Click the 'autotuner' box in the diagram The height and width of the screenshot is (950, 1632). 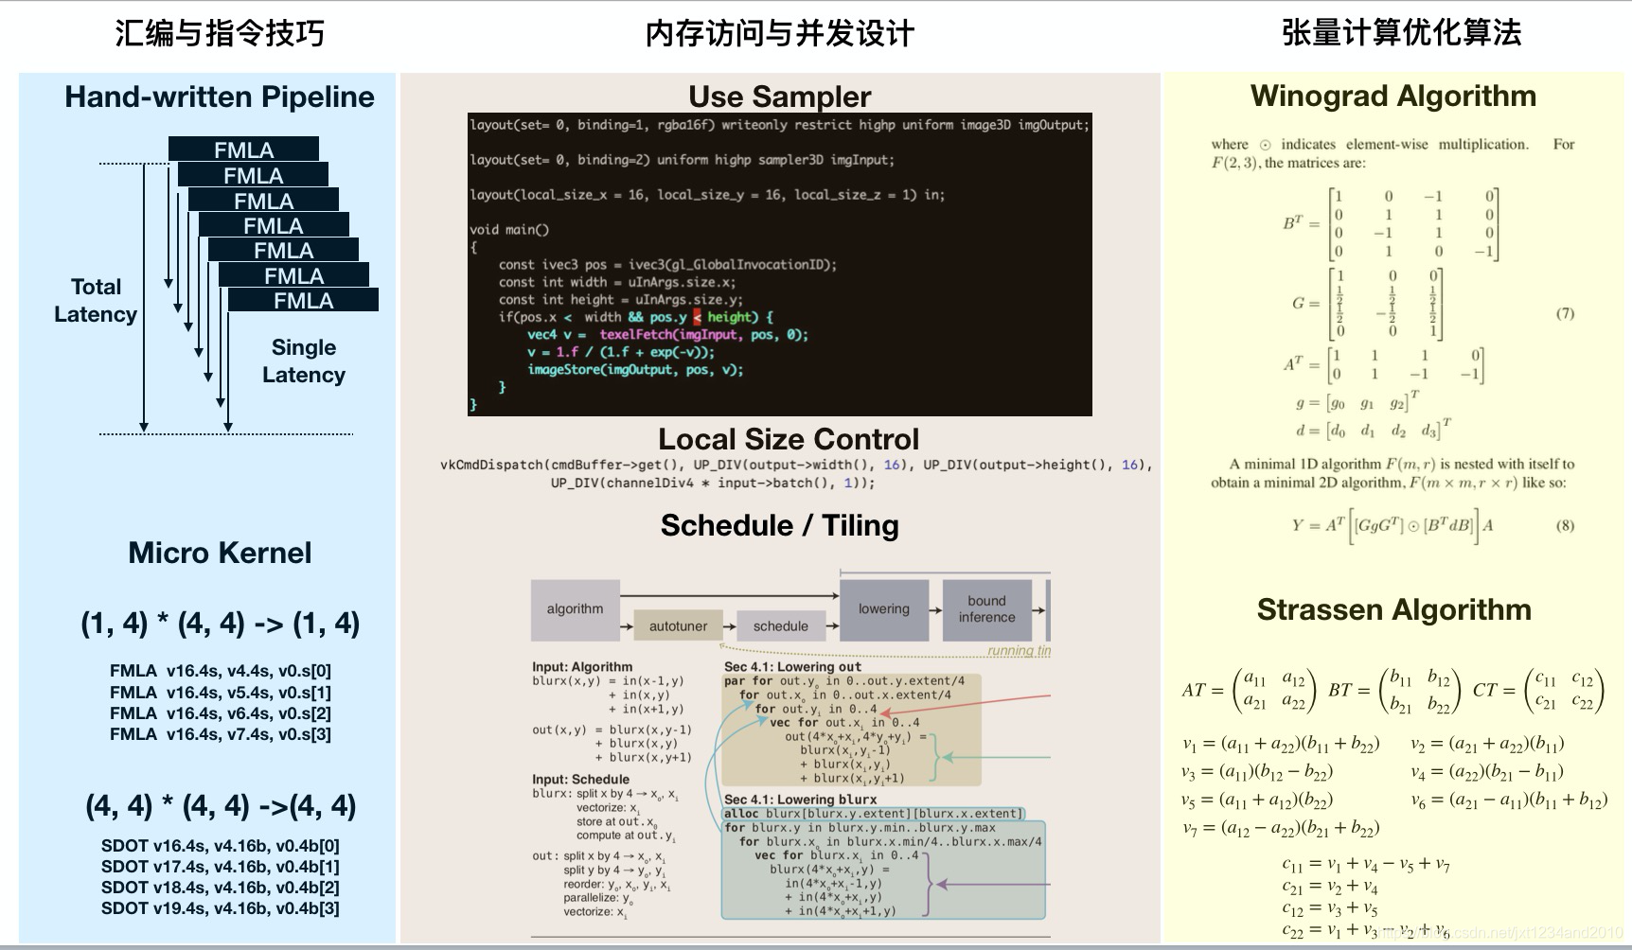678,626
